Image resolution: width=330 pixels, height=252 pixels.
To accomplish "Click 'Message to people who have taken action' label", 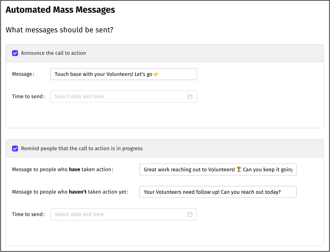I will pos(63,169).
